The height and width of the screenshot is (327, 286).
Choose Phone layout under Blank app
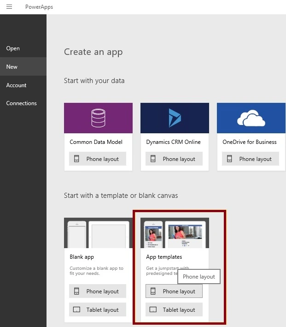pyautogui.click(x=98, y=291)
